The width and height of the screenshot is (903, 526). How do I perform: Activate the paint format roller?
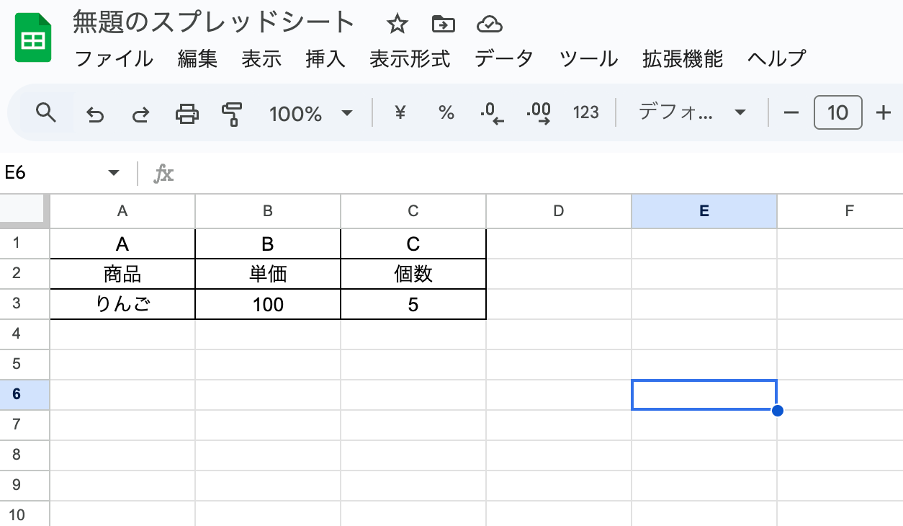(x=233, y=113)
